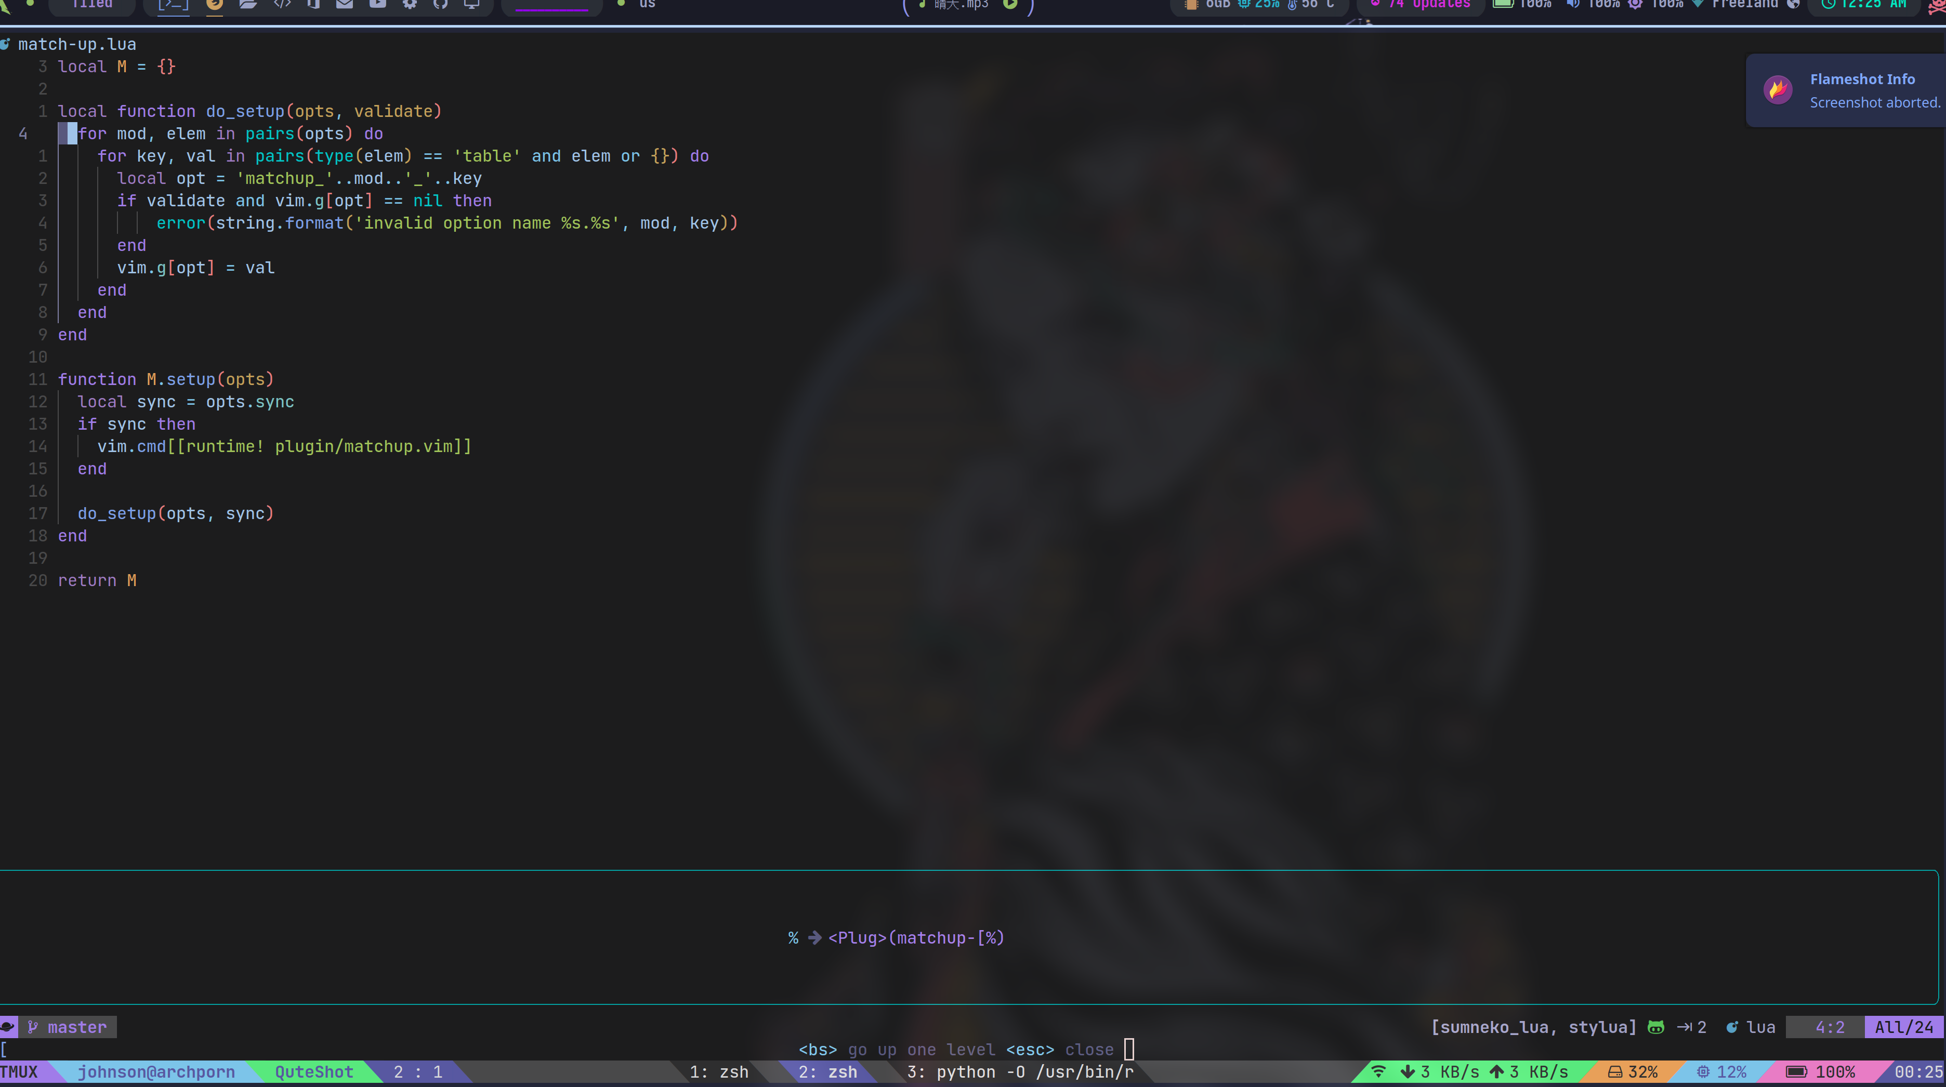Click the Flameshot flame icon in the notification

click(x=1778, y=90)
